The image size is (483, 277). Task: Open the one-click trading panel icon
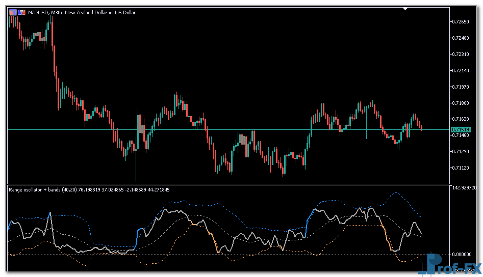coord(21,12)
